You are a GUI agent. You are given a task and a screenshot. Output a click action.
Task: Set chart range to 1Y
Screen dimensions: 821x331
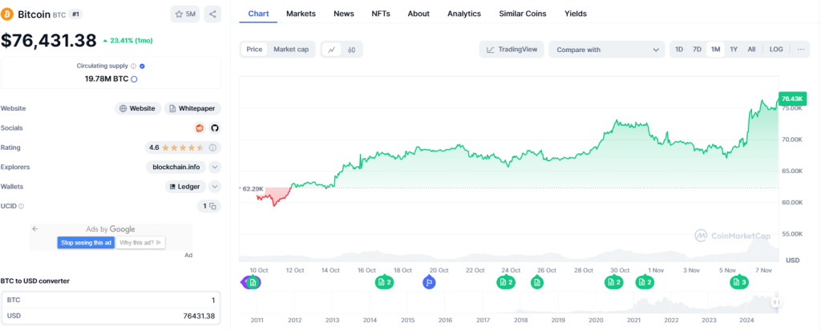coord(734,49)
